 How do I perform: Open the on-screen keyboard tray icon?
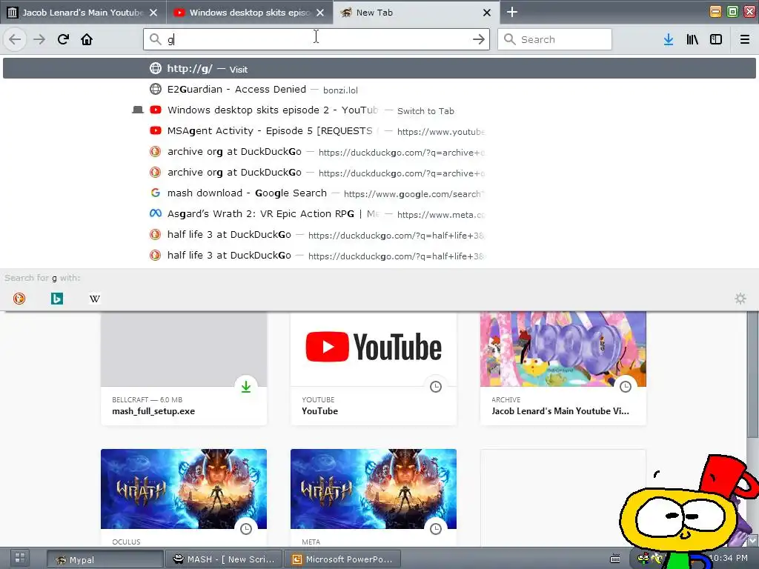click(614, 559)
